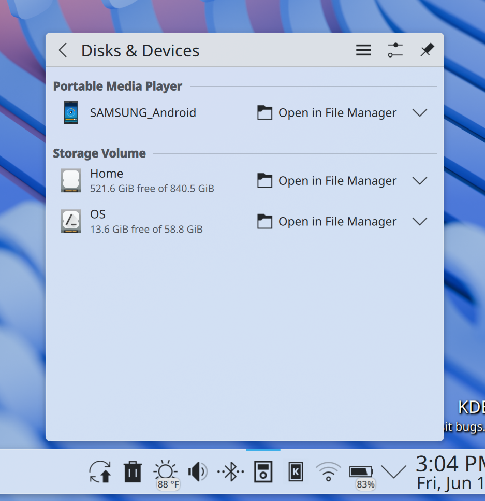Click the OS root drive icon
Viewport: 485px width, 501px height.
point(71,221)
